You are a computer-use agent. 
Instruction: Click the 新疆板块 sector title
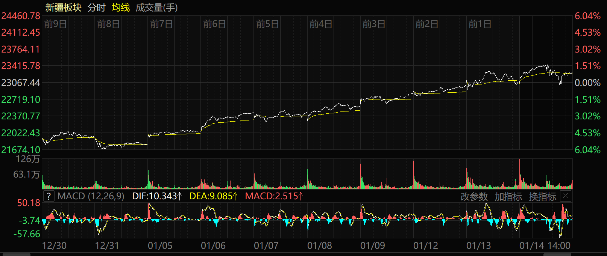(x=63, y=8)
